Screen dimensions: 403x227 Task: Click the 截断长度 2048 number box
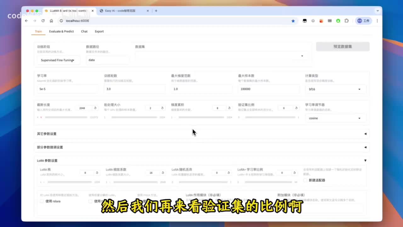click(x=84, y=108)
